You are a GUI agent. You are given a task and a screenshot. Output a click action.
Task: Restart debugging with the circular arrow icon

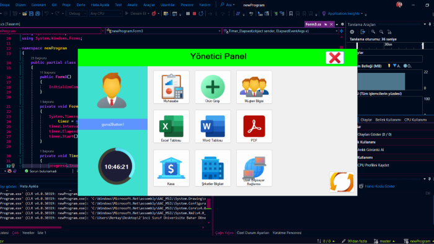click(201, 13)
